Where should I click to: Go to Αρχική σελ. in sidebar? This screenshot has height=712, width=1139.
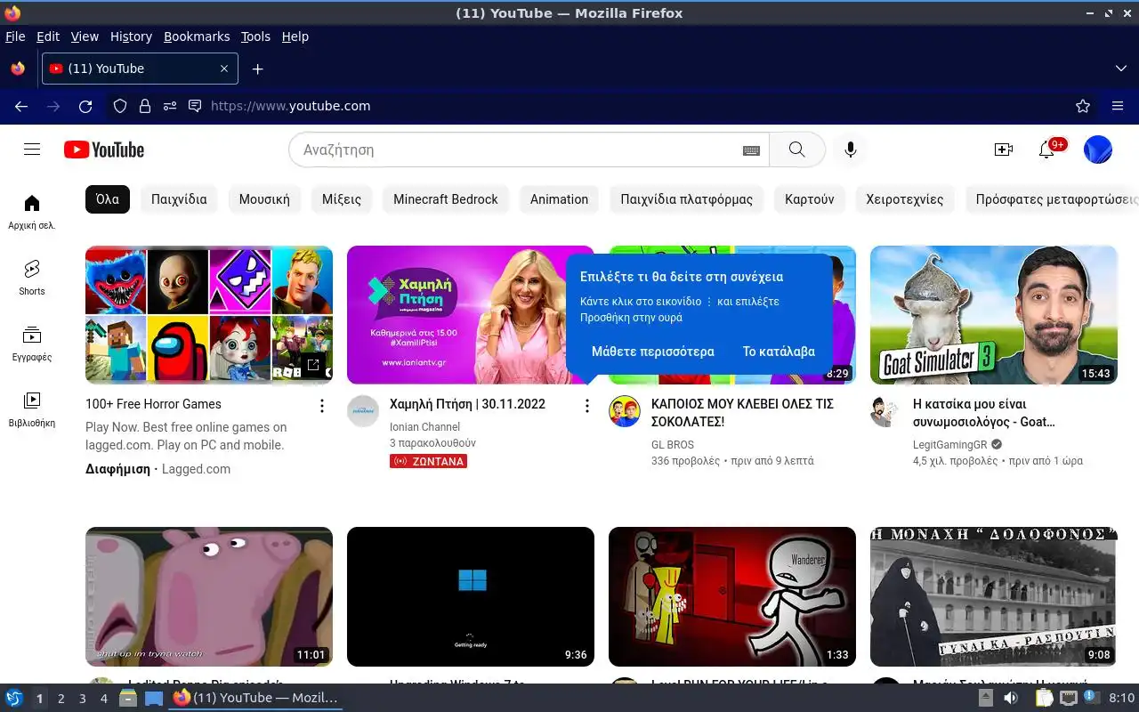coord(32,212)
